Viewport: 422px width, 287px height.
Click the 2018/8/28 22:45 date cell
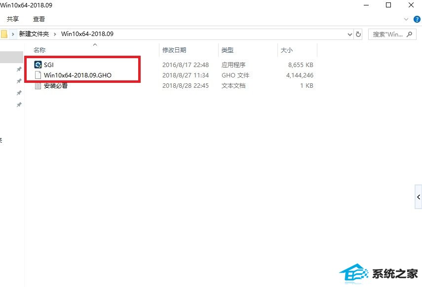point(186,85)
